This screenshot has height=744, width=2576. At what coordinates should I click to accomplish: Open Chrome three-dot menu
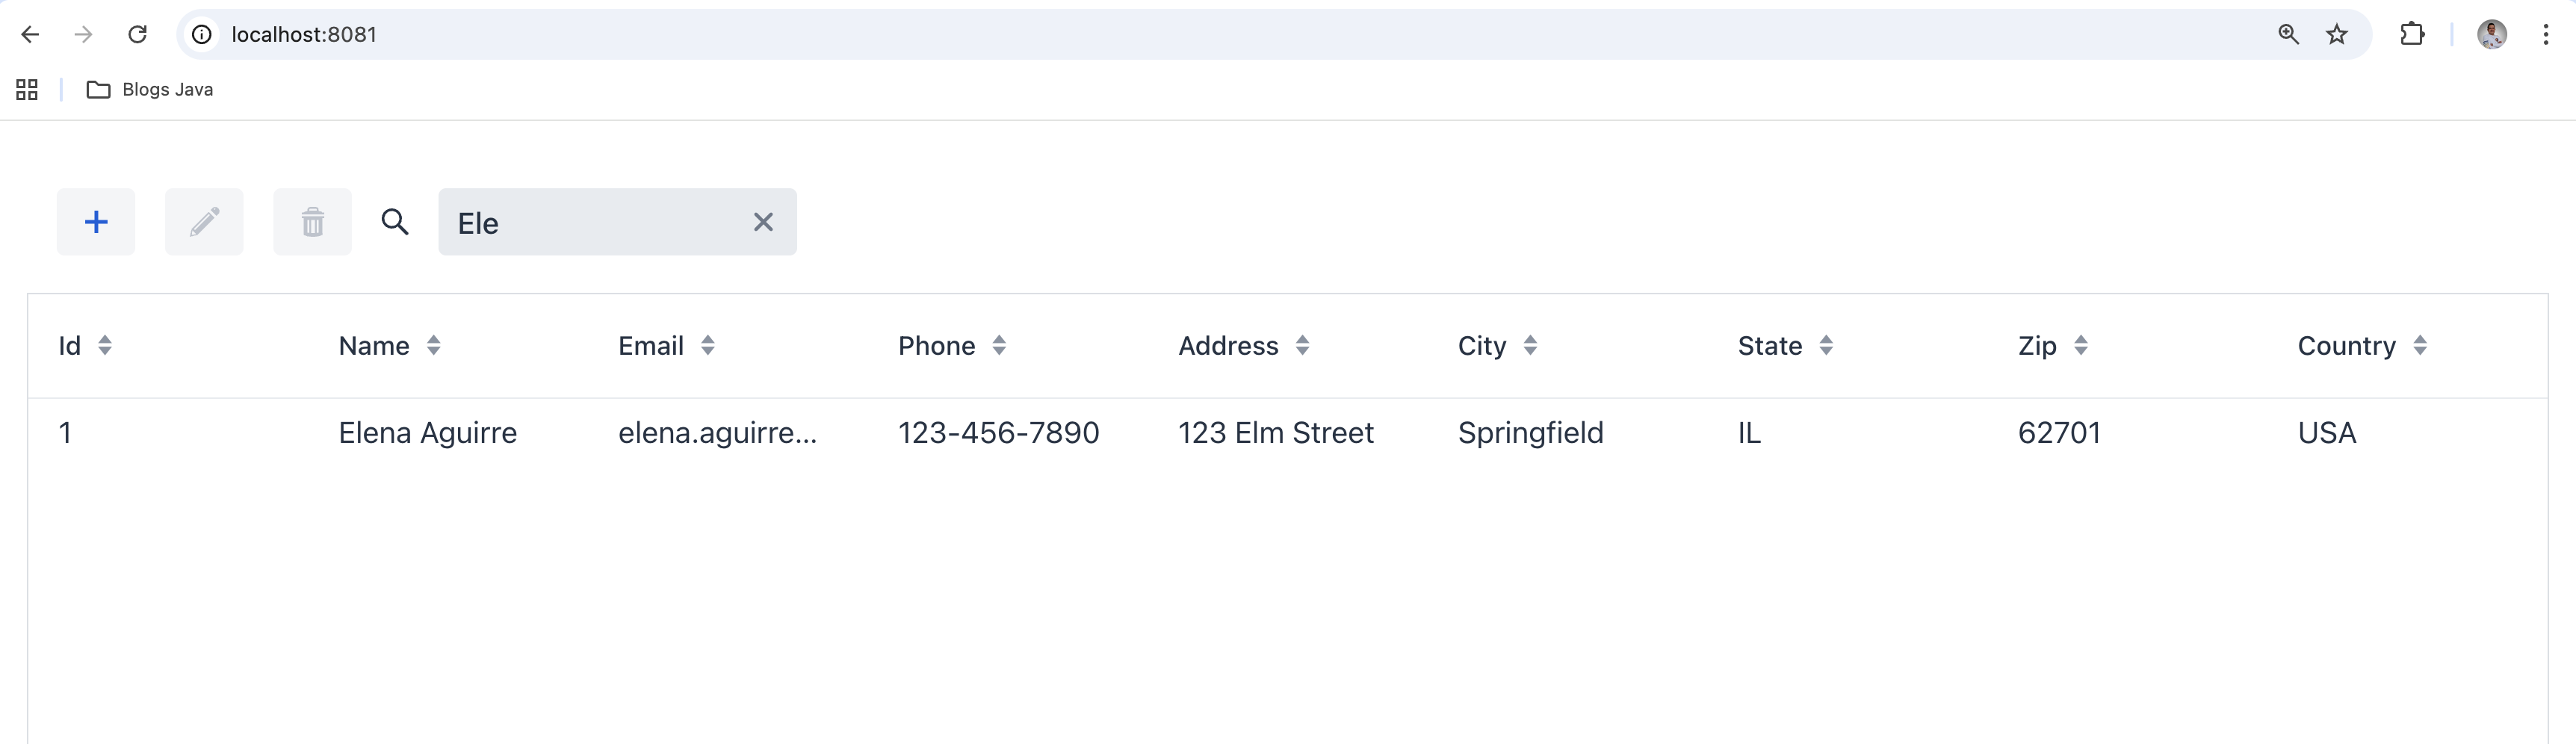[x=2545, y=34]
